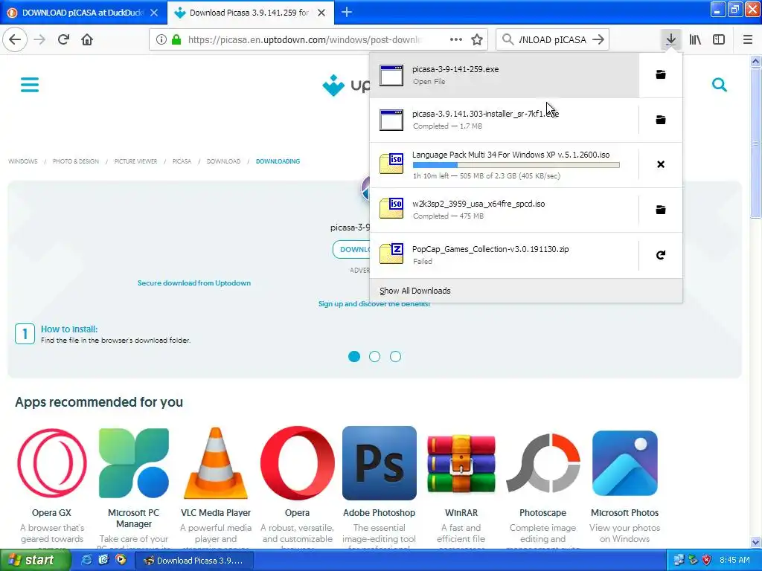Click the PICTURE VIEWER breadcrumb
This screenshot has height=571, width=762.
[x=135, y=161]
